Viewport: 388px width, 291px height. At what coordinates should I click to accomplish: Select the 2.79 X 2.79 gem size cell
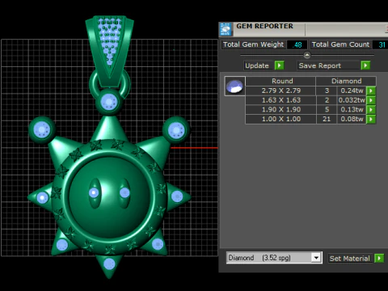coord(281,91)
